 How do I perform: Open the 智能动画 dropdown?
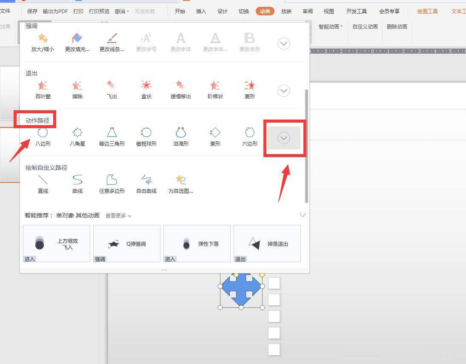[x=331, y=26]
